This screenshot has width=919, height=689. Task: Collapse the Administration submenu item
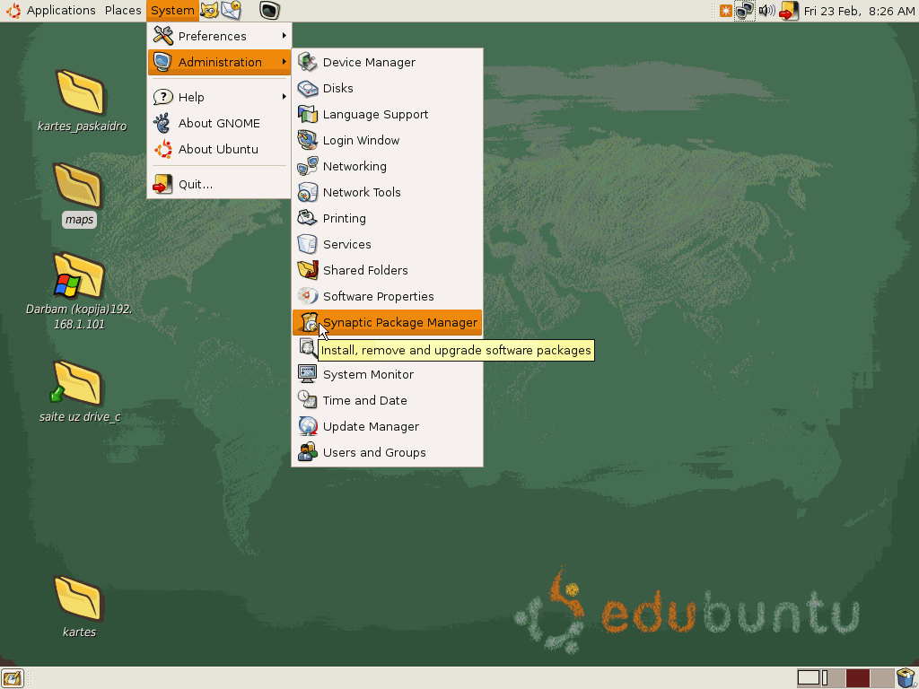click(x=219, y=62)
